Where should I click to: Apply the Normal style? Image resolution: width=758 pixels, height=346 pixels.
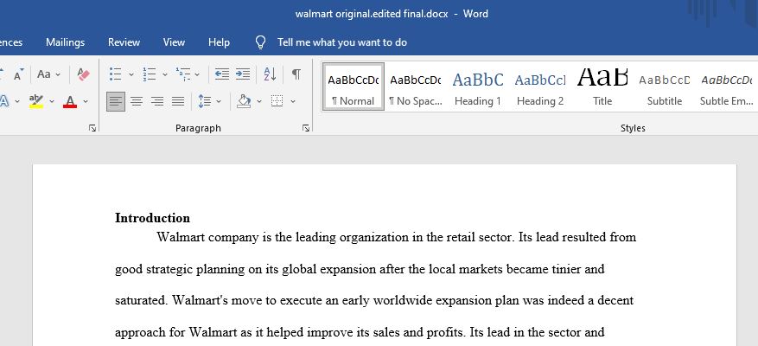[354, 87]
